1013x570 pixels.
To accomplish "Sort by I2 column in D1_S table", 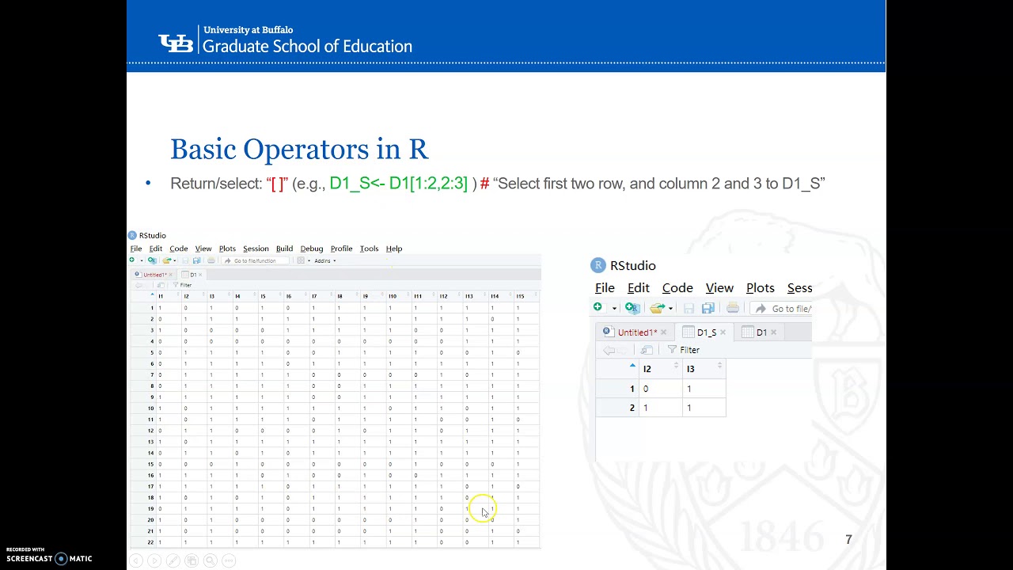I will (661, 368).
